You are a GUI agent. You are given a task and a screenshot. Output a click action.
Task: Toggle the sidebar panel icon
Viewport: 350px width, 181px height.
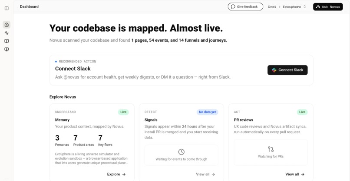(7, 8)
